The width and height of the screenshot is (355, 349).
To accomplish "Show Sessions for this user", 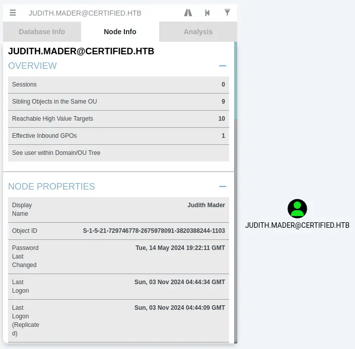I will coord(118,84).
